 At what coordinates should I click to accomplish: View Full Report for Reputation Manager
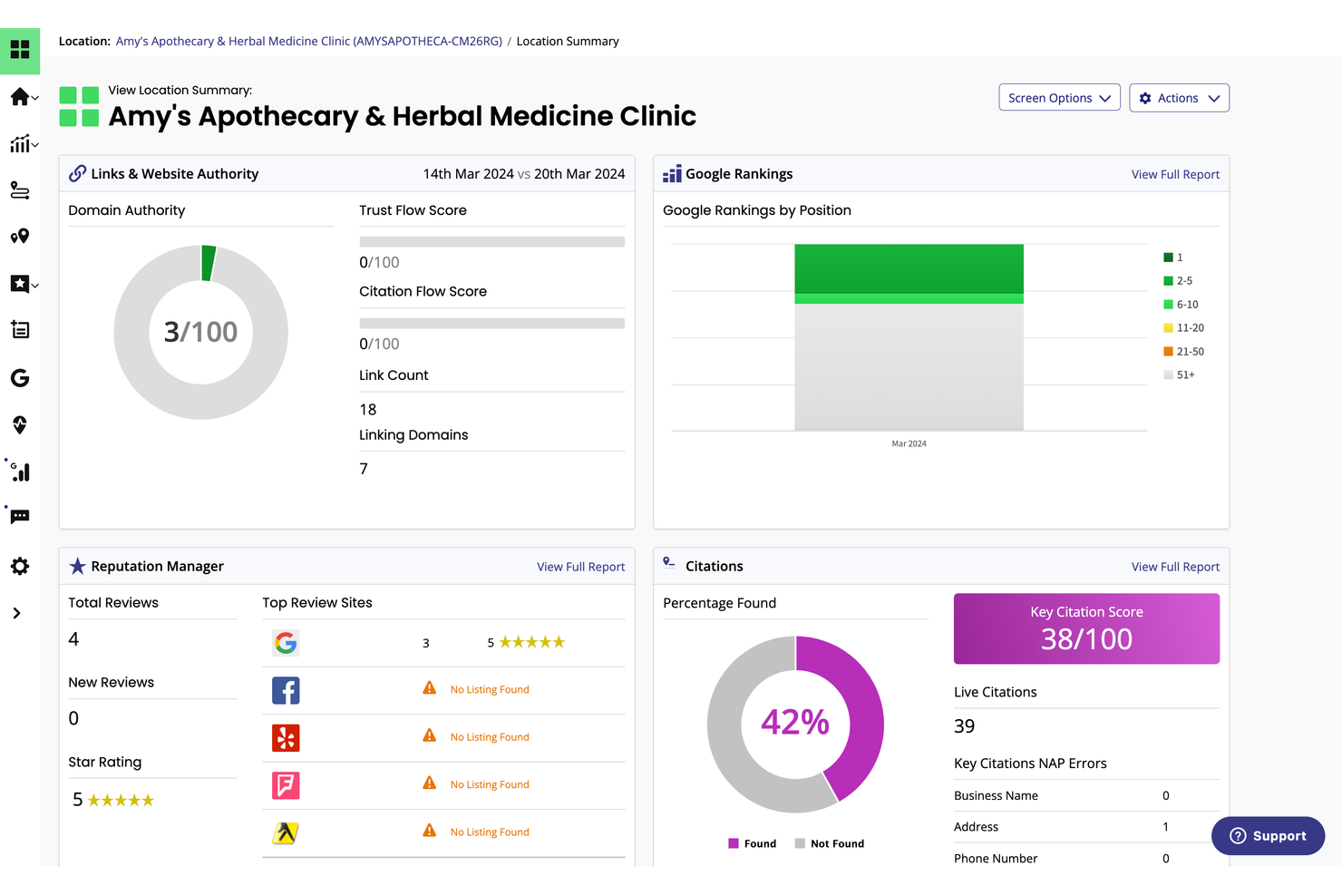pyautogui.click(x=581, y=566)
